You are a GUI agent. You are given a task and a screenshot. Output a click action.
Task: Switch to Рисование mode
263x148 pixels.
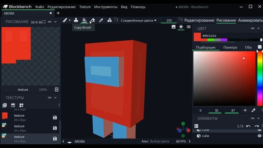(226, 20)
